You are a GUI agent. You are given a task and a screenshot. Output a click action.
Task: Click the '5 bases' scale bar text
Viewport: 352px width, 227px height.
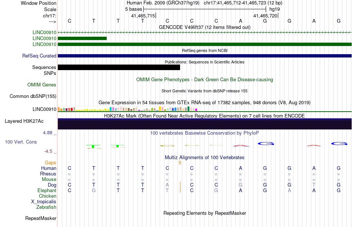(133, 9)
